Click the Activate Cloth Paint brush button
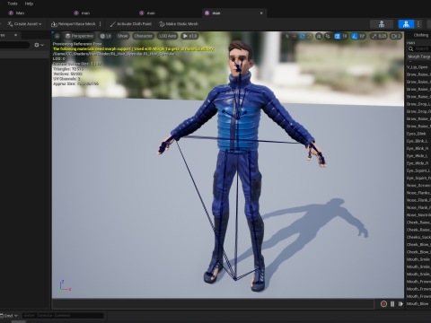The width and height of the screenshot is (431, 323). (x=131, y=24)
